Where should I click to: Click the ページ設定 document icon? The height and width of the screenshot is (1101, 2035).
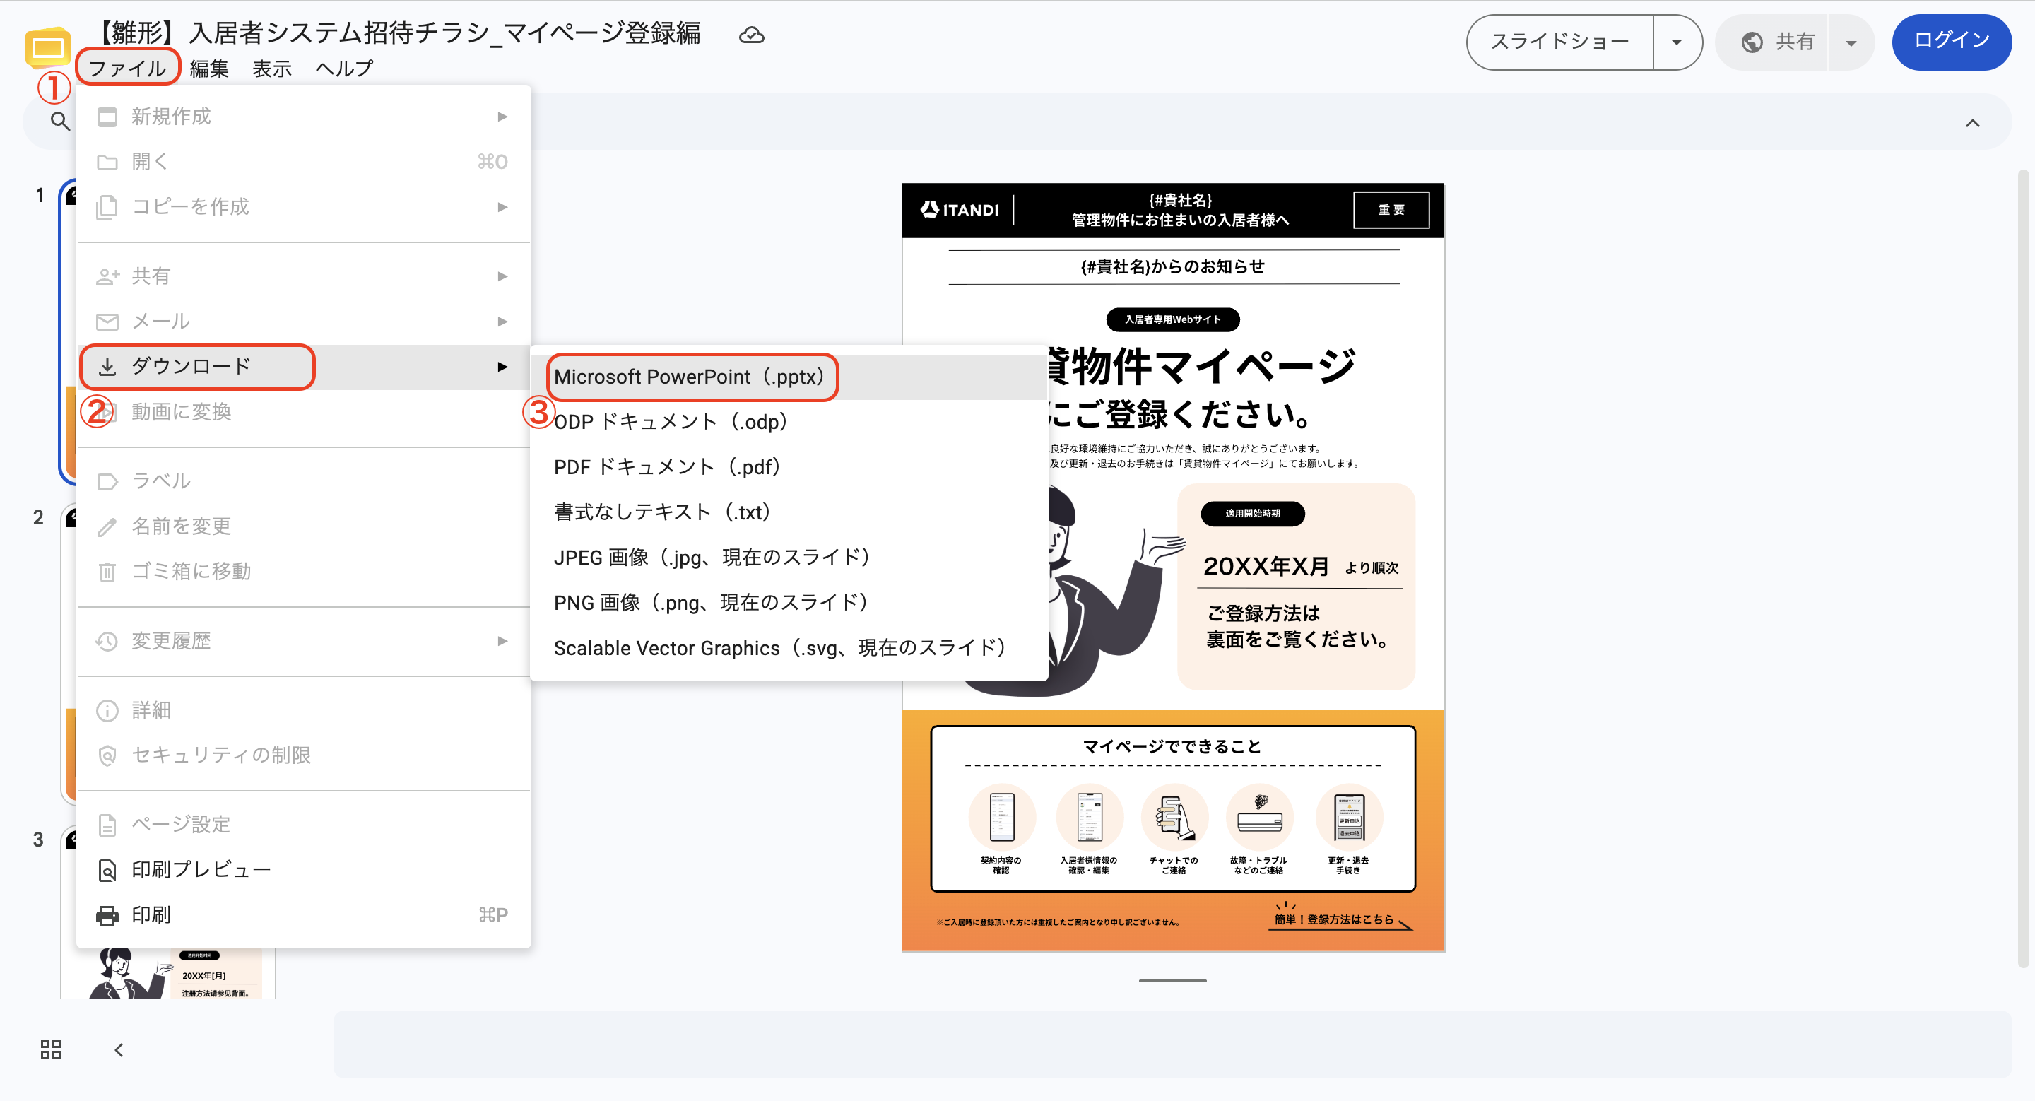pos(107,825)
